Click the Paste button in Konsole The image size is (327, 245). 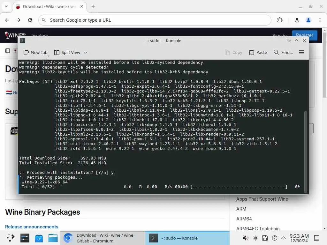(x=258, y=53)
